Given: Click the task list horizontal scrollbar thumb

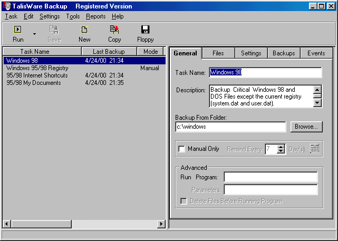Looking at the screenshot, I should pos(41,224).
